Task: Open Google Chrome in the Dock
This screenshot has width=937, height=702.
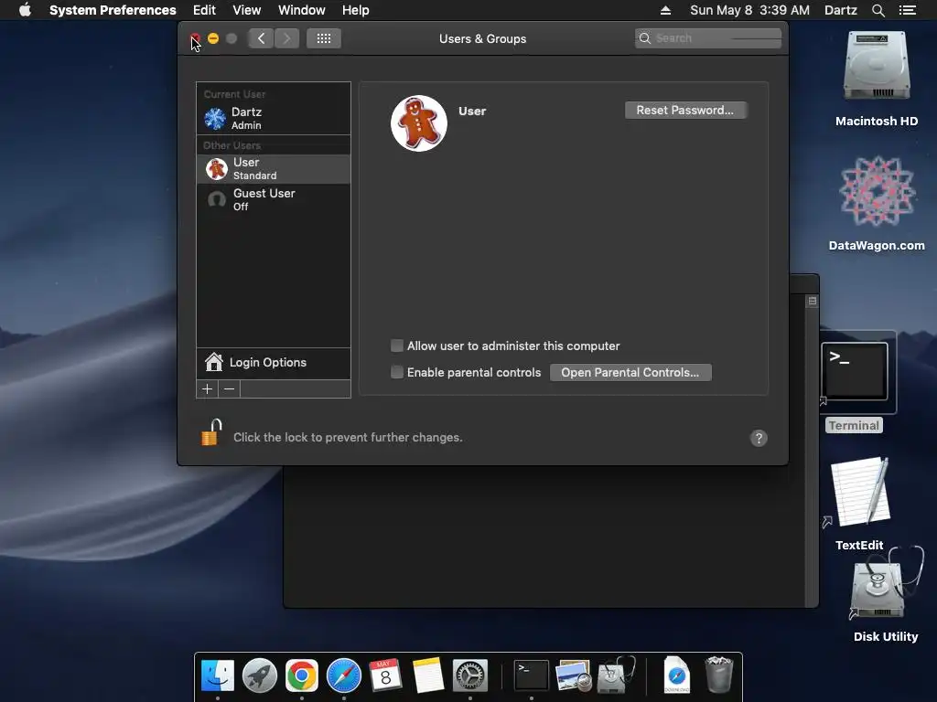Action: pyautogui.click(x=302, y=675)
